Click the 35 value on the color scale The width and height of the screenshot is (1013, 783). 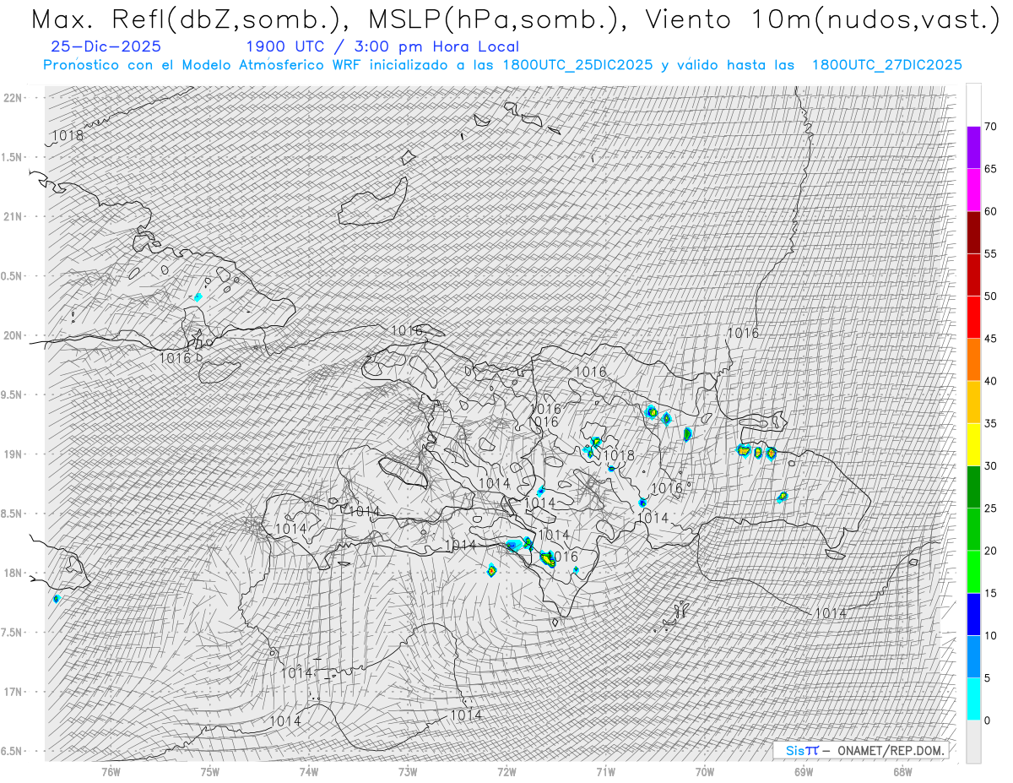990,423
